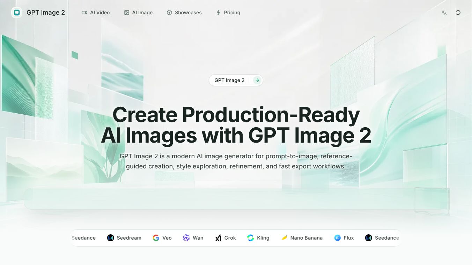Click the Showcases icon in the navbar
The width and height of the screenshot is (472, 265).
(169, 12)
